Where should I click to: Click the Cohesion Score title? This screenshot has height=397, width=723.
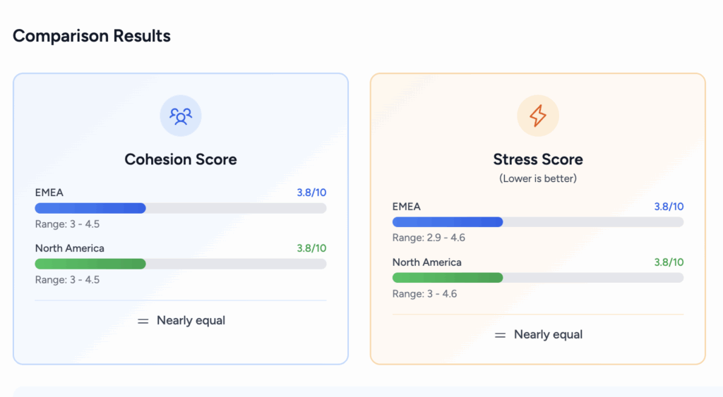click(x=181, y=159)
